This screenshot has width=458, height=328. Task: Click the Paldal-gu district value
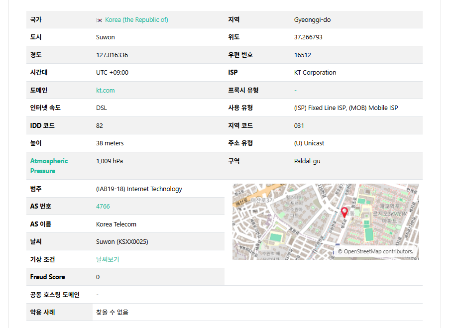click(307, 161)
